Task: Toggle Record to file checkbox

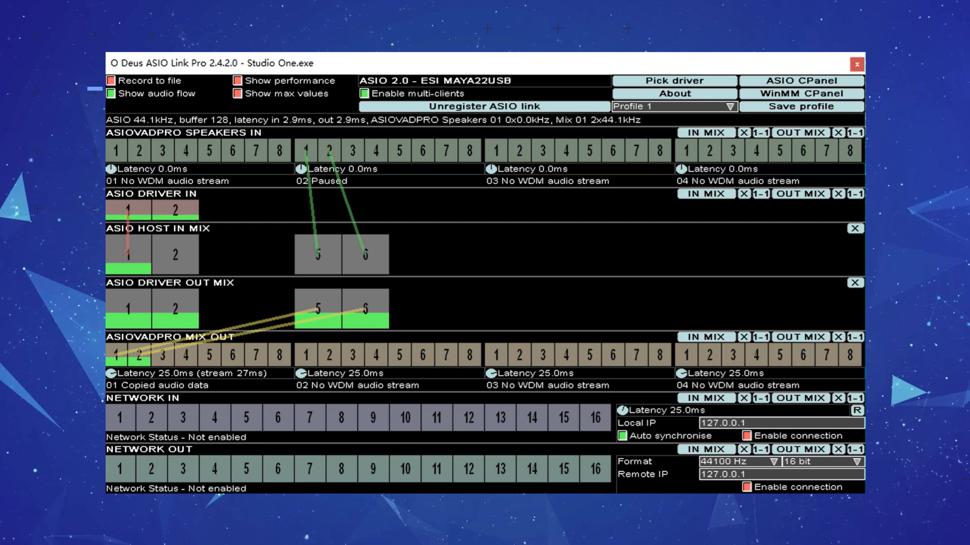Action: click(111, 81)
